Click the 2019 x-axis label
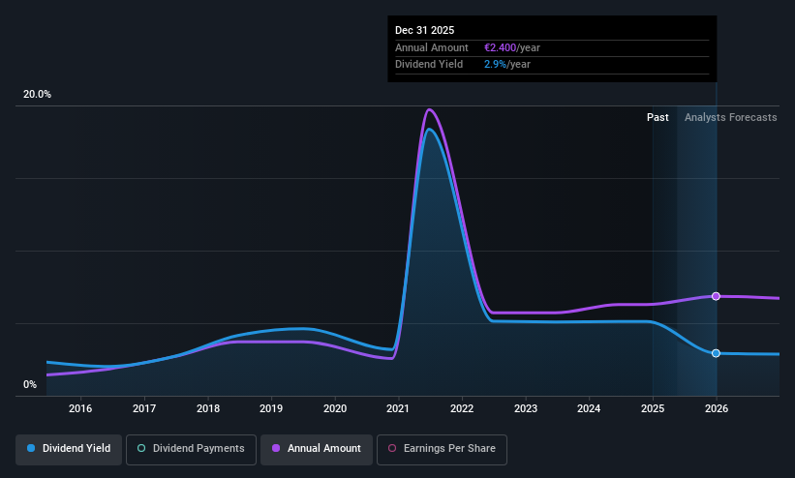 coord(271,408)
